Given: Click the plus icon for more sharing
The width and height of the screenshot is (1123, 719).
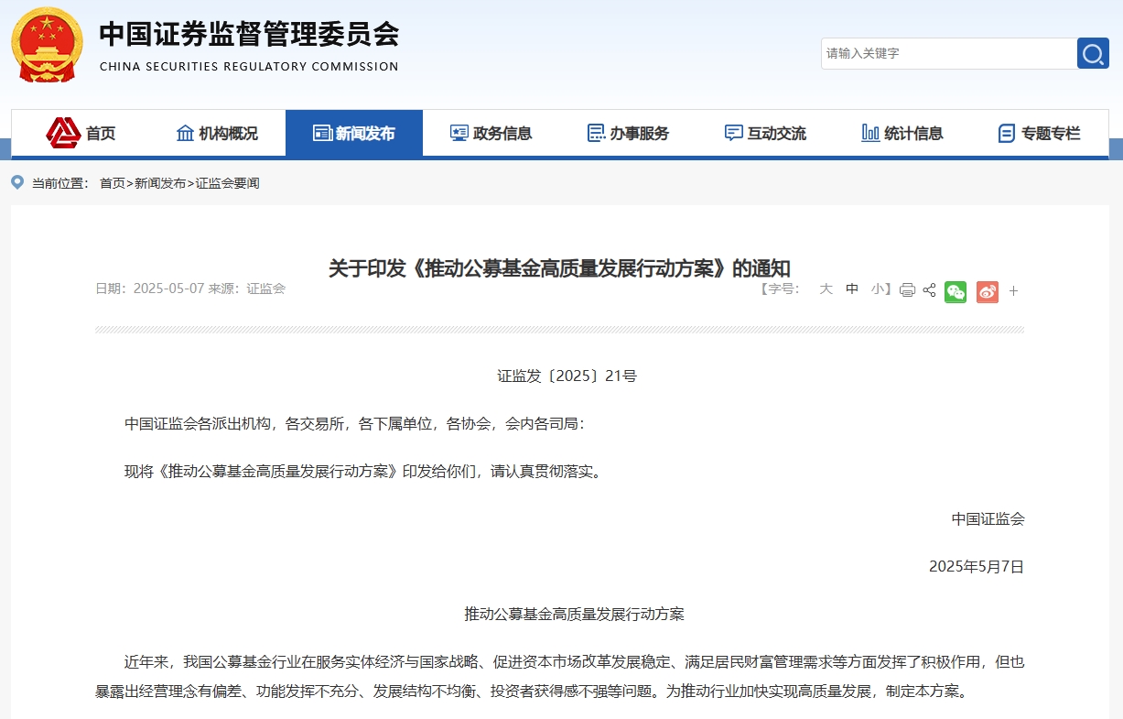Looking at the screenshot, I should pyautogui.click(x=1013, y=291).
